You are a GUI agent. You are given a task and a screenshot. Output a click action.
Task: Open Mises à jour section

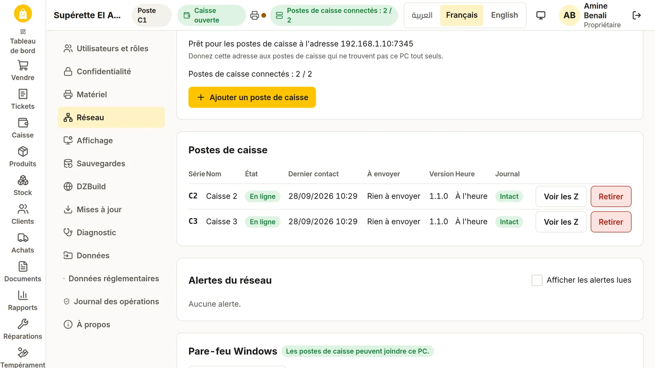(111, 209)
